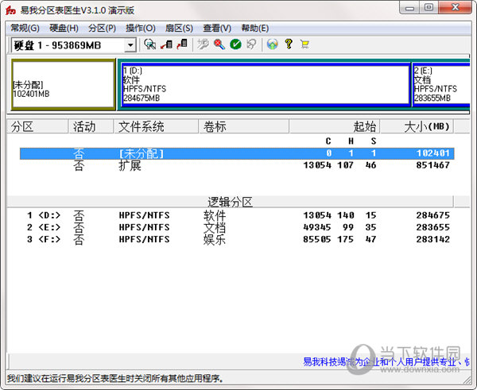Maximize the window
Image resolution: width=477 pixels, height=390 pixels.
(429, 8)
